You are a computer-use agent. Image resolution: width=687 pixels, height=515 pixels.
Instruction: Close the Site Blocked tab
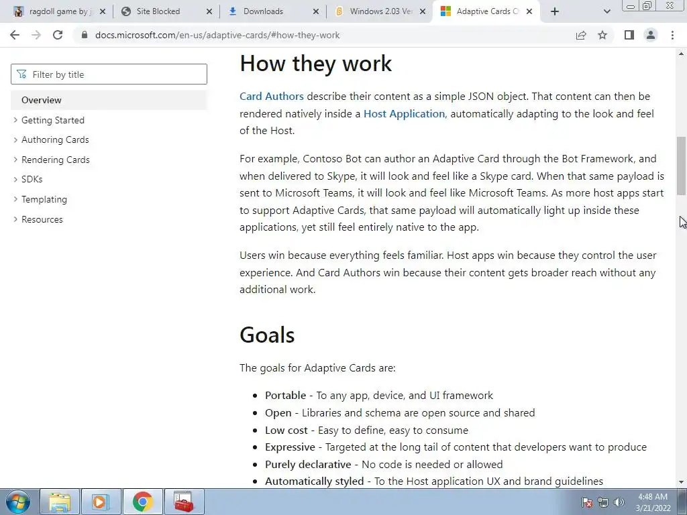click(209, 11)
